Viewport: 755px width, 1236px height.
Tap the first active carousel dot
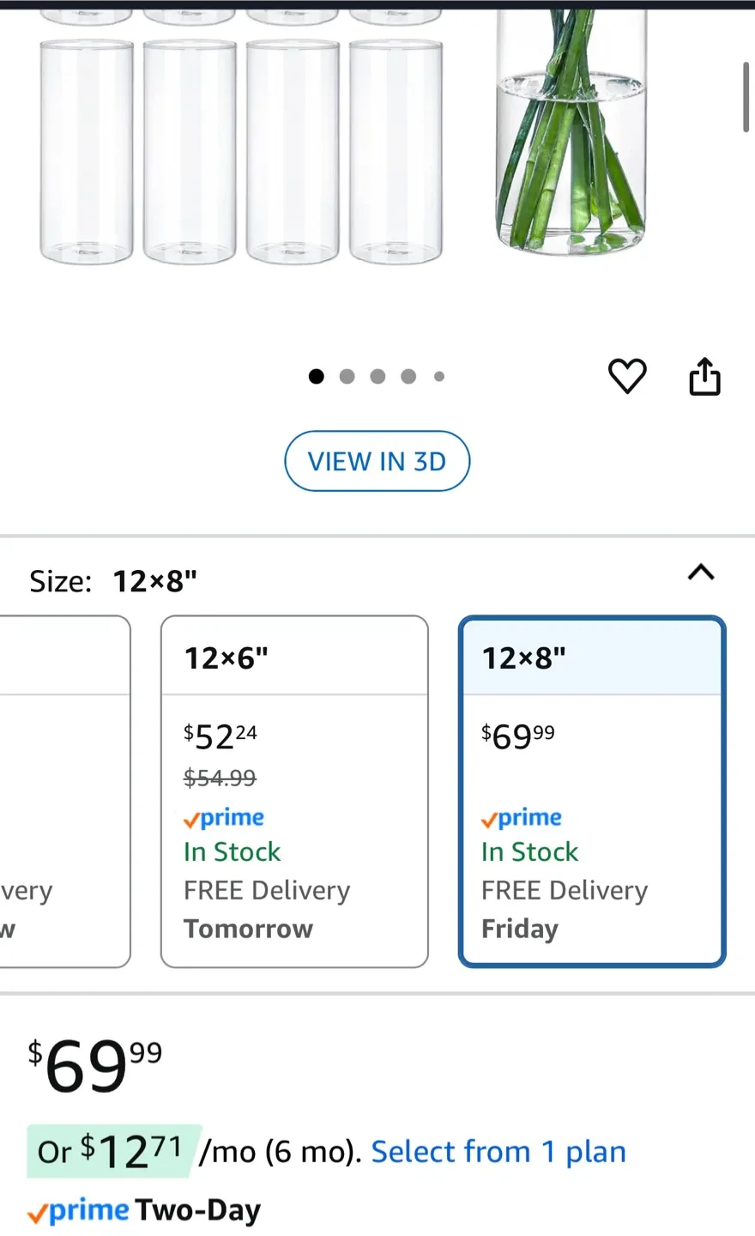coord(317,376)
